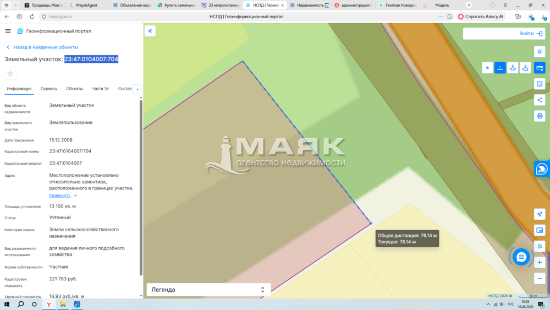Screen dimensions: 550x310
Task: Click the side panel vertical scrollbar
Action: point(141,188)
